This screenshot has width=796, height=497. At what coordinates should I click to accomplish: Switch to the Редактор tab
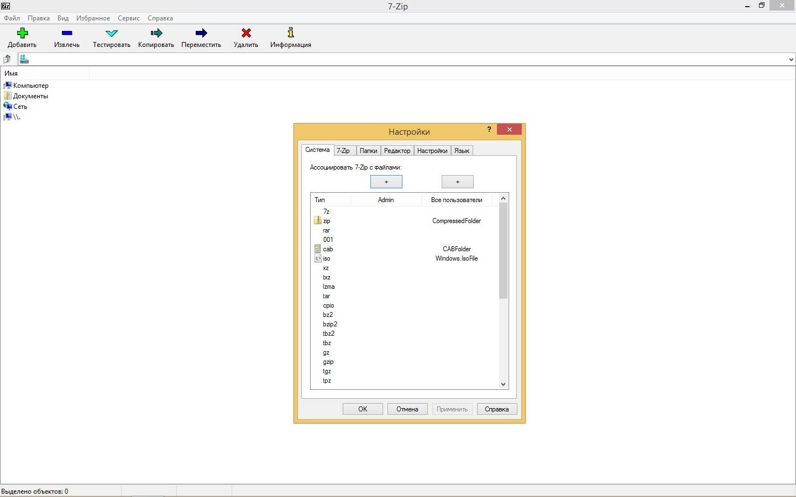[397, 151]
